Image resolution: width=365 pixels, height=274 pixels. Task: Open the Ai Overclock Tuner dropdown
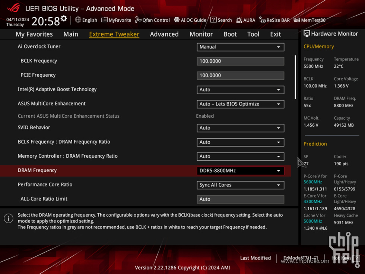(x=240, y=47)
